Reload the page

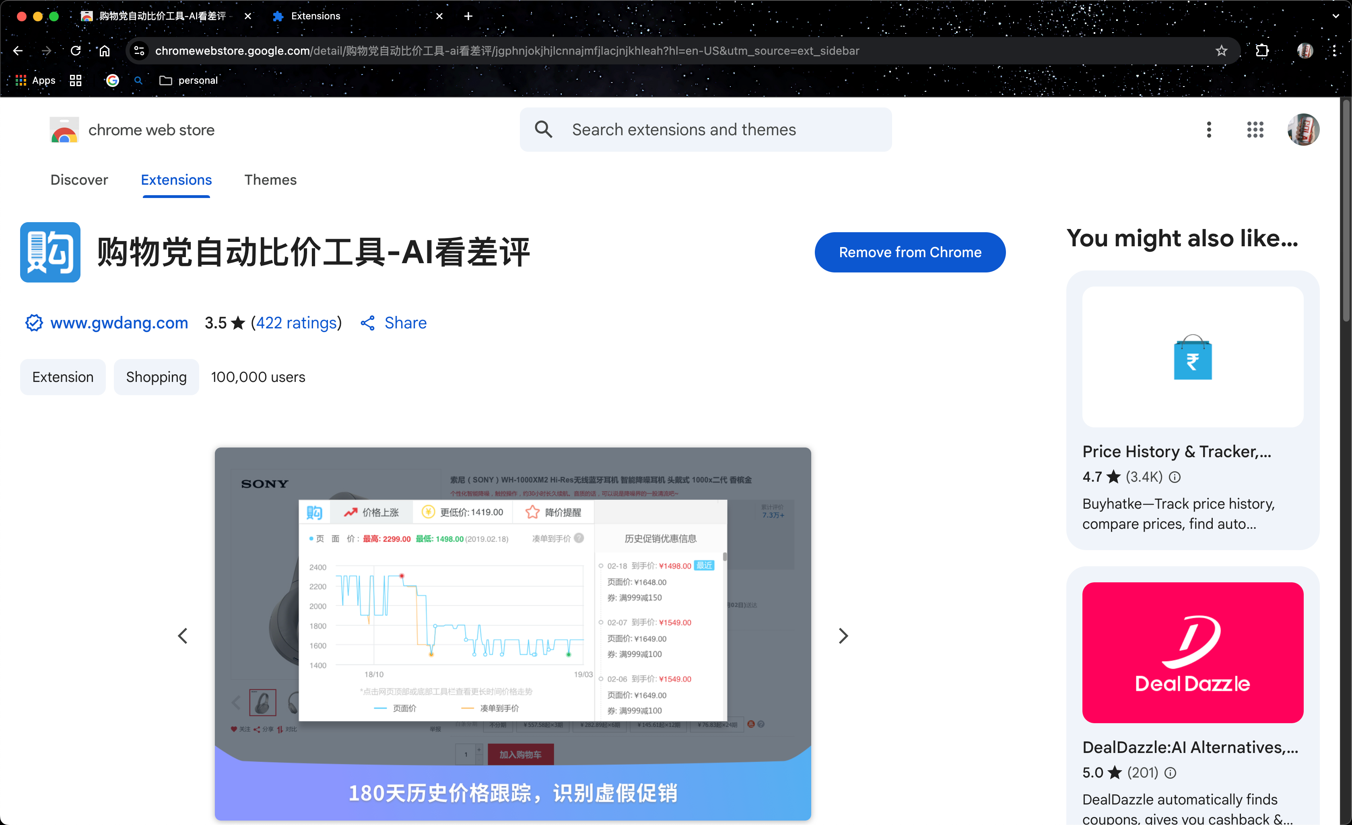pos(76,50)
